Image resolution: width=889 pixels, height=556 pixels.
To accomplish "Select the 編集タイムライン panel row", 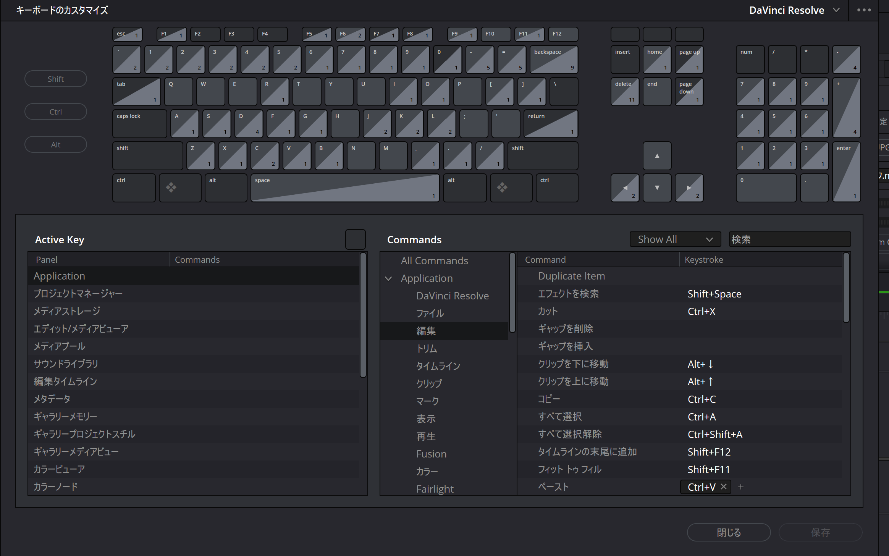I will pyautogui.click(x=194, y=381).
